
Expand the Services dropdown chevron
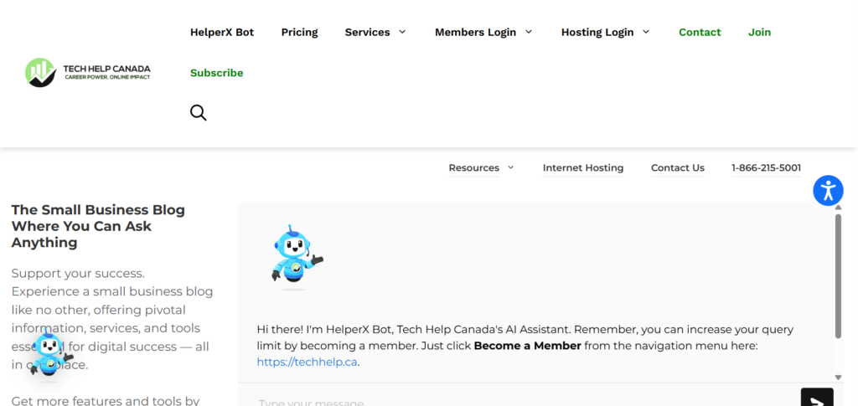point(402,33)
